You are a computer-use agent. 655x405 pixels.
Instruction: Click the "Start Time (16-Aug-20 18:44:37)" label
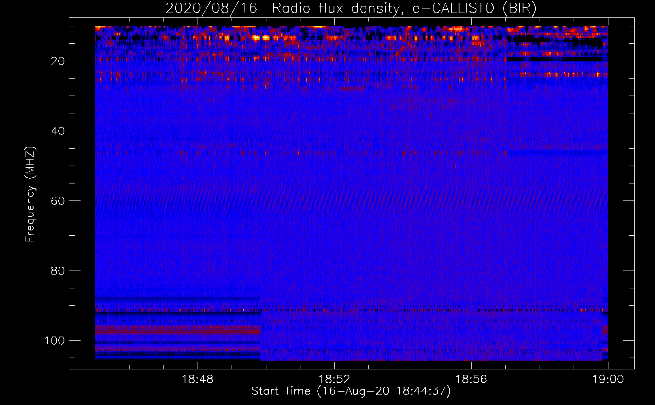point(351,391)
